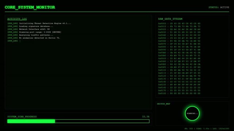Select hex row 0x0140 of CC bytes
Screen dimensions: 234x131
179,82
